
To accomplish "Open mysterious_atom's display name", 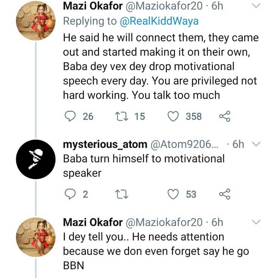I will pyautogui.click(x=105, y=144).
